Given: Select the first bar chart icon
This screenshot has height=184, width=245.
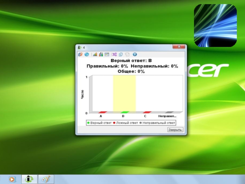Looking at the screenshot, I should pos(95,54).
